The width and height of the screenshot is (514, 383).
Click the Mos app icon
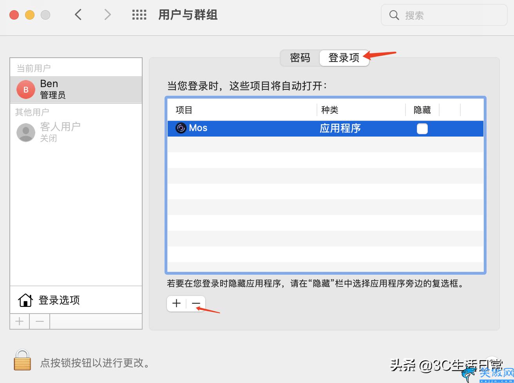[181, 128]
